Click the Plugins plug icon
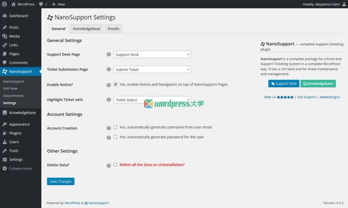Viewport: 348px width, 208px height. click(x=5, y=133)
